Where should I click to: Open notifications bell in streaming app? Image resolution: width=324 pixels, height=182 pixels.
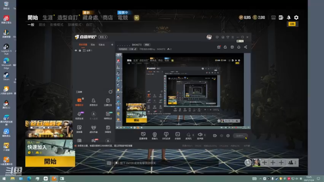click(239, 47)
